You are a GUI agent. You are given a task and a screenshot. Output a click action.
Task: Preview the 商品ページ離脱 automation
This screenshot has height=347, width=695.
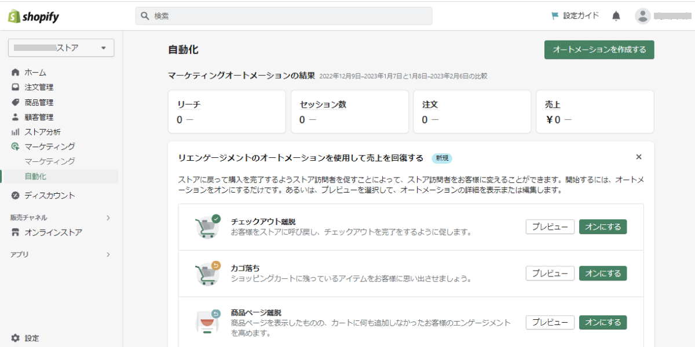tap(550, 322)
